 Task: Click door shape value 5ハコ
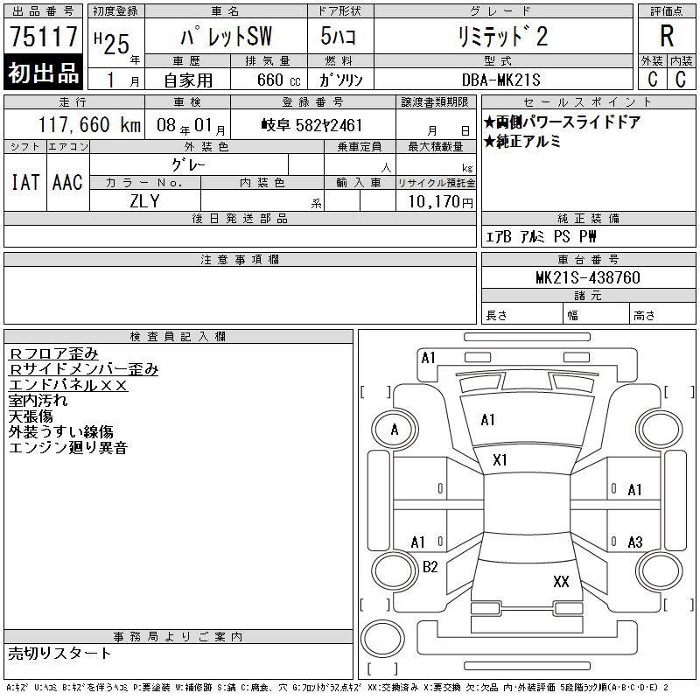pyautogui.click(x=338, y=36)
